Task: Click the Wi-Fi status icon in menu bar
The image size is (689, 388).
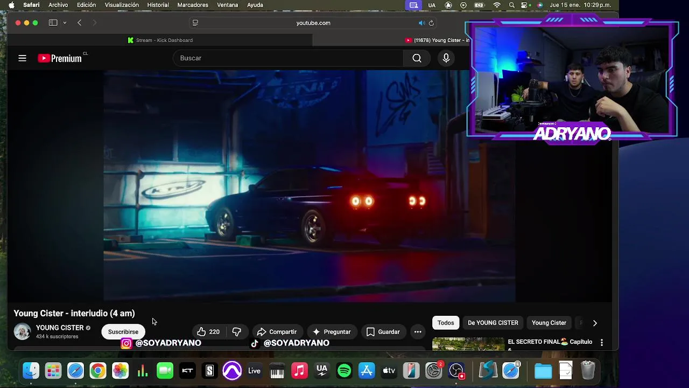Action: (497, 5)
